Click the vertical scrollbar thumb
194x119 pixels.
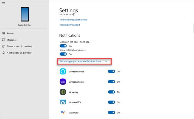tap(193, 28)
